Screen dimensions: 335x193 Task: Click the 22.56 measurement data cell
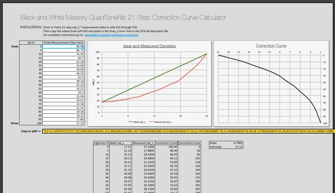click(64, 104)
